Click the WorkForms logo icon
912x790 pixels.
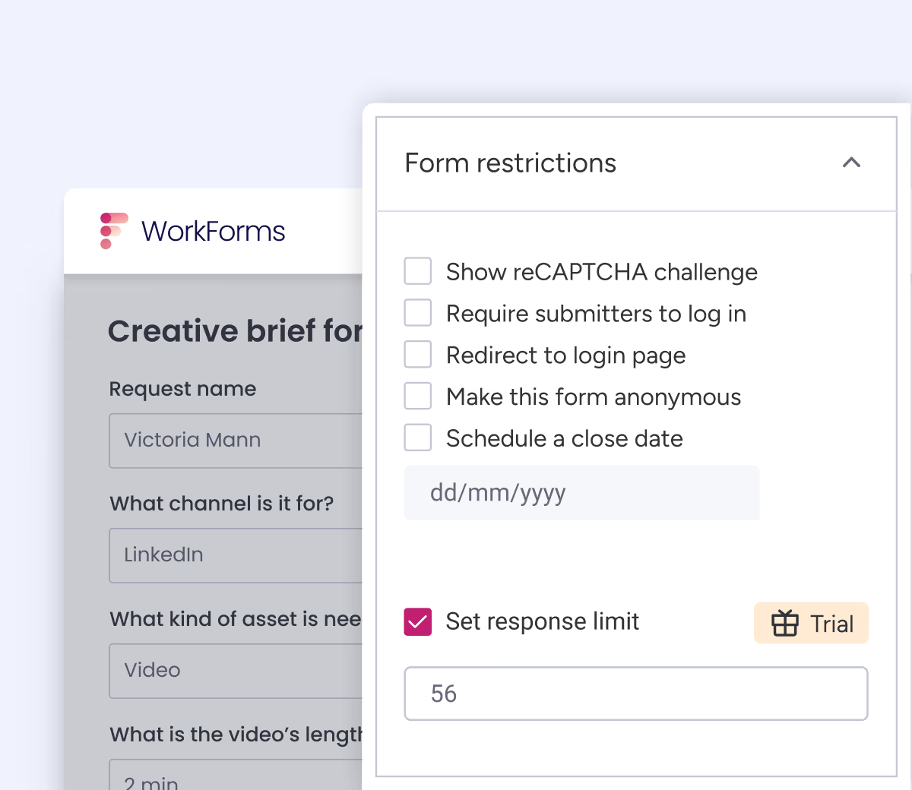(x=114, y=231)
